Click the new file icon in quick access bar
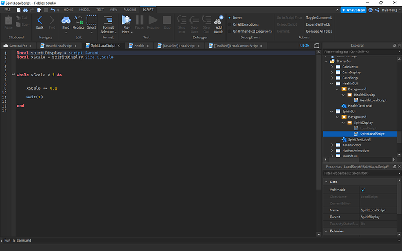 [19, 10]
